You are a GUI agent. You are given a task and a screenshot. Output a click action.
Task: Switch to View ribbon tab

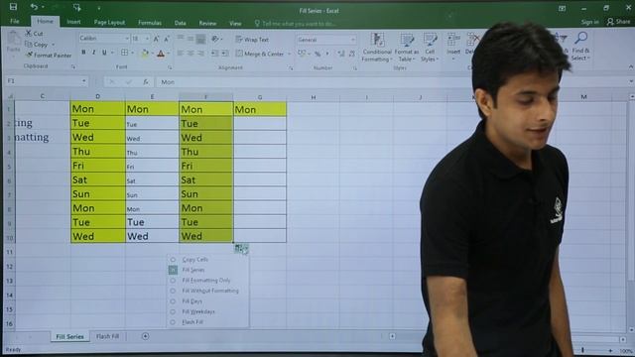(235, 24)
